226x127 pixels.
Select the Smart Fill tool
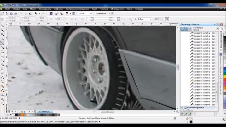tap(2, 47)
